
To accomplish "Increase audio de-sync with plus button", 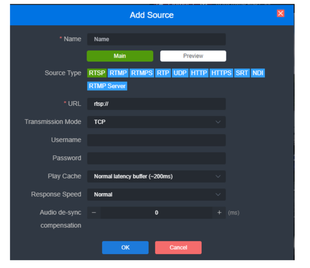I will 219,213.
